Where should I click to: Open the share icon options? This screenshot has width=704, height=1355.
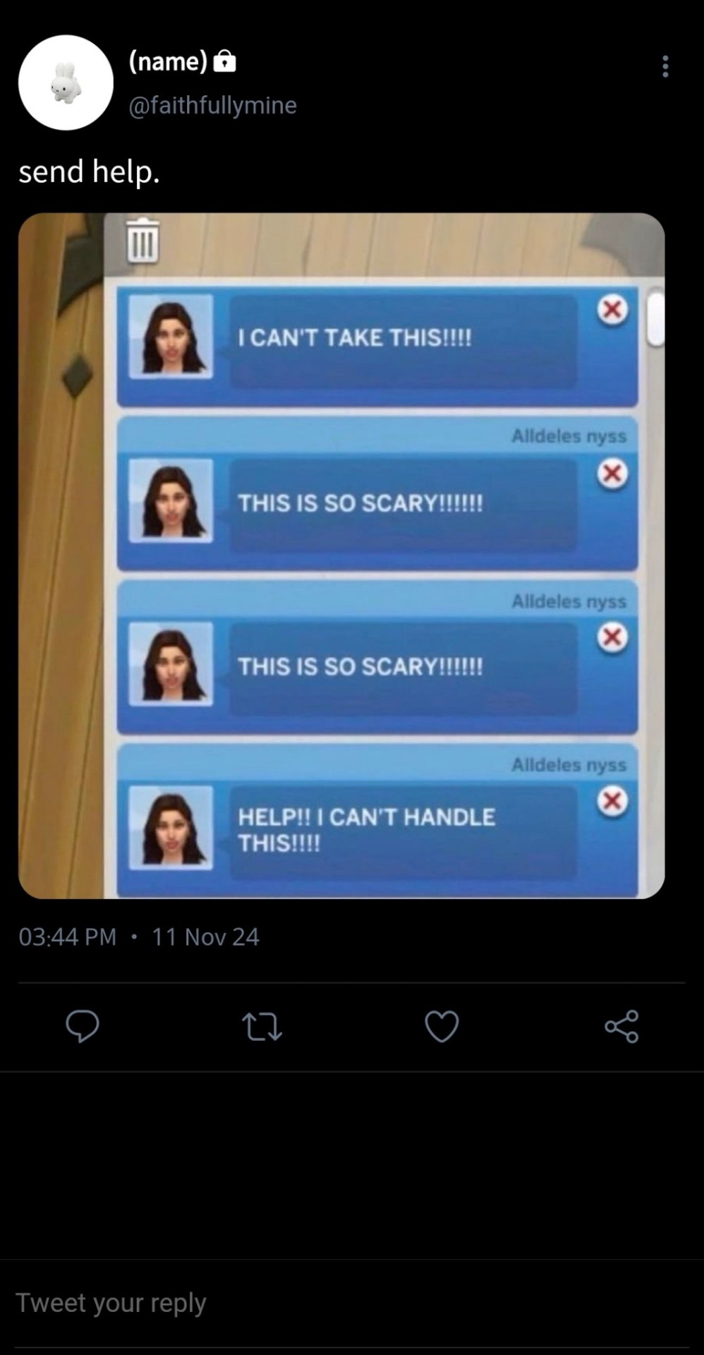[621, 1026]
